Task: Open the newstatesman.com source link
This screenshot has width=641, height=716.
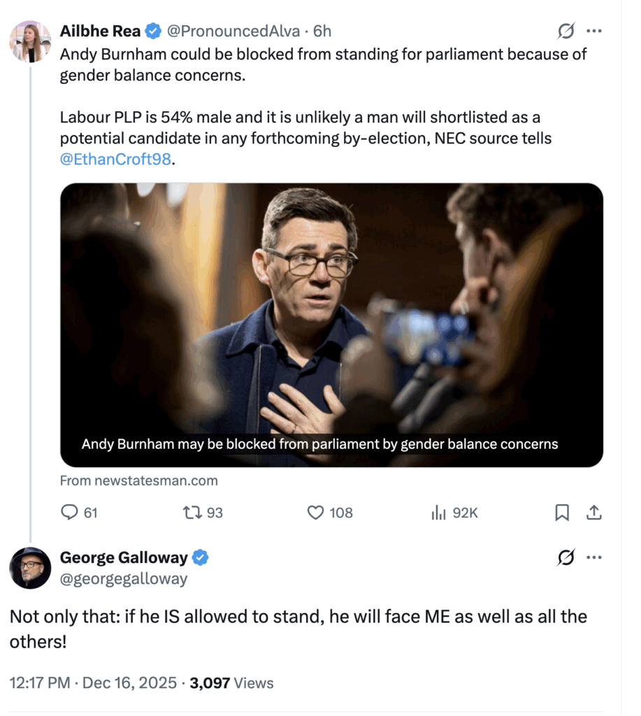Action: [x=138, y=481]
